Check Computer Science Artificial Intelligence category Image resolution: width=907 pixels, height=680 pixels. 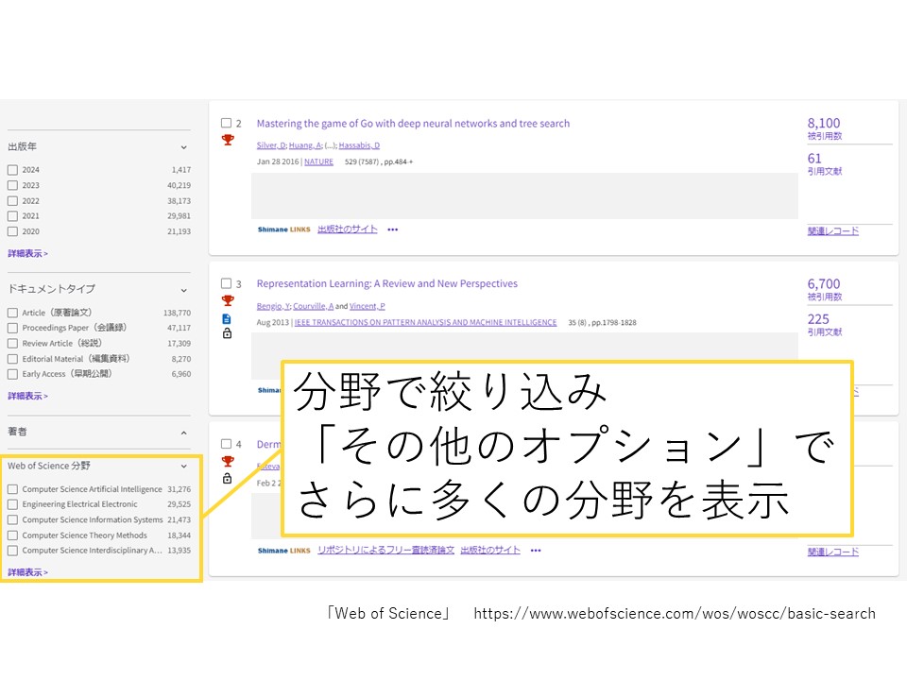pyautogui.click(x=12, y=489)
